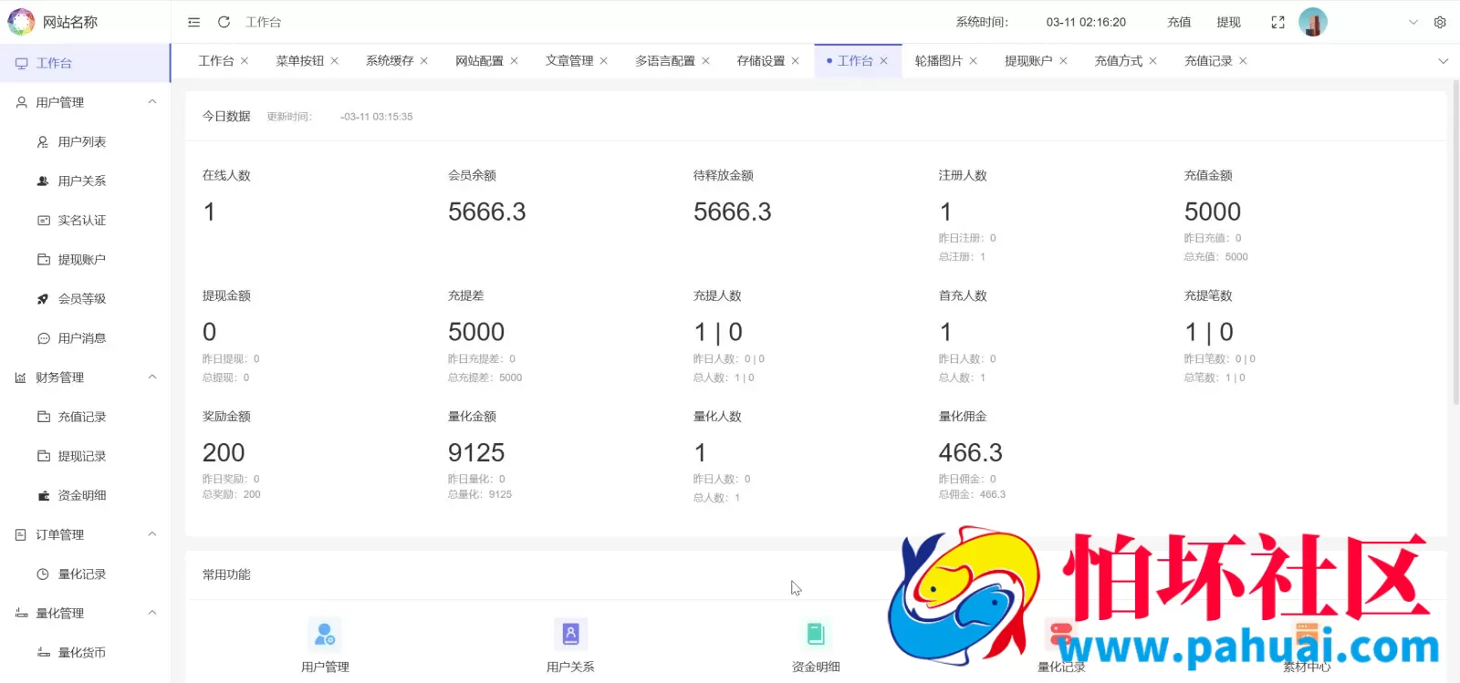Viewport: 1460px width, 683px height.
Task: Switch to the first 工作台 tab
Action: pyautogui.click(x=216, y=61)
